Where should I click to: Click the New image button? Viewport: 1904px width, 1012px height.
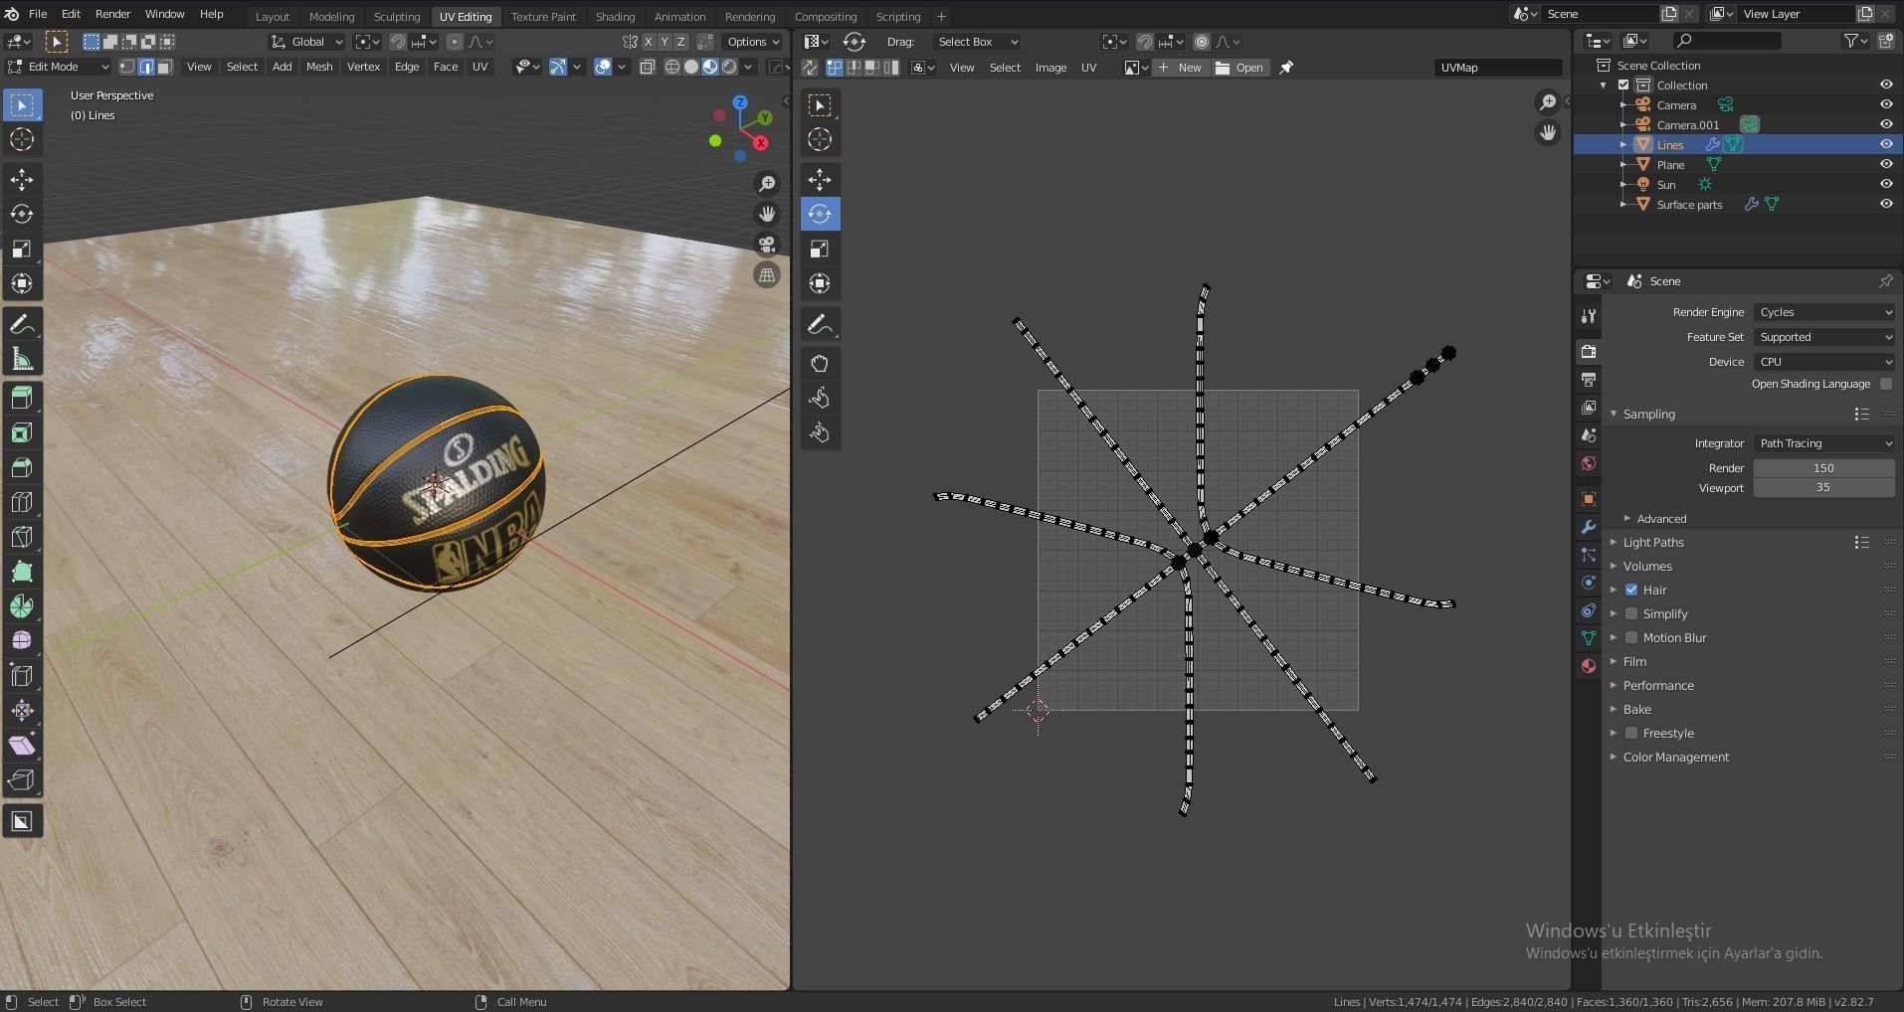click(x=1180, y=68)
